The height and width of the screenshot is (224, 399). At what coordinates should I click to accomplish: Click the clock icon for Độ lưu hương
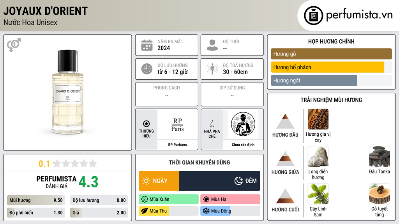(x=147, y=69)
